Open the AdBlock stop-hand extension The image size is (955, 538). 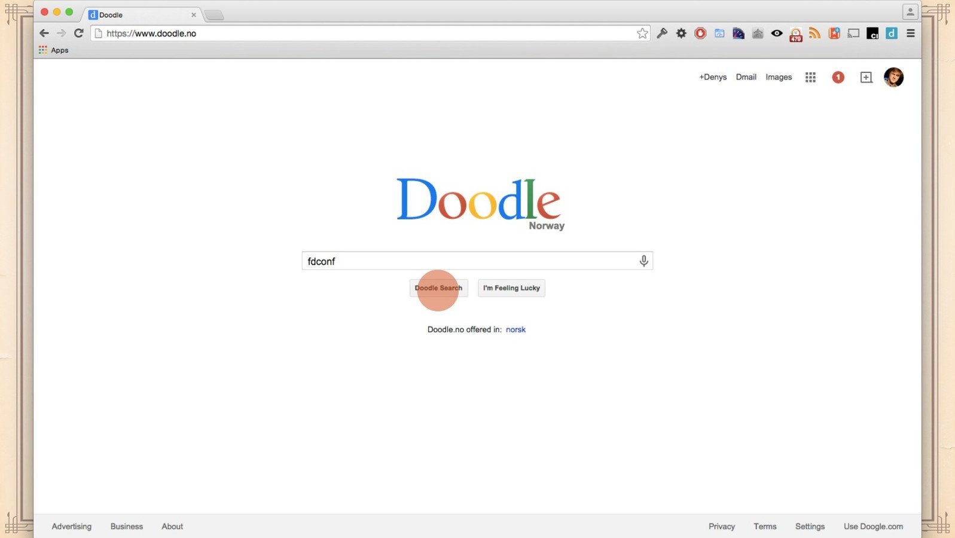(700, 33)
